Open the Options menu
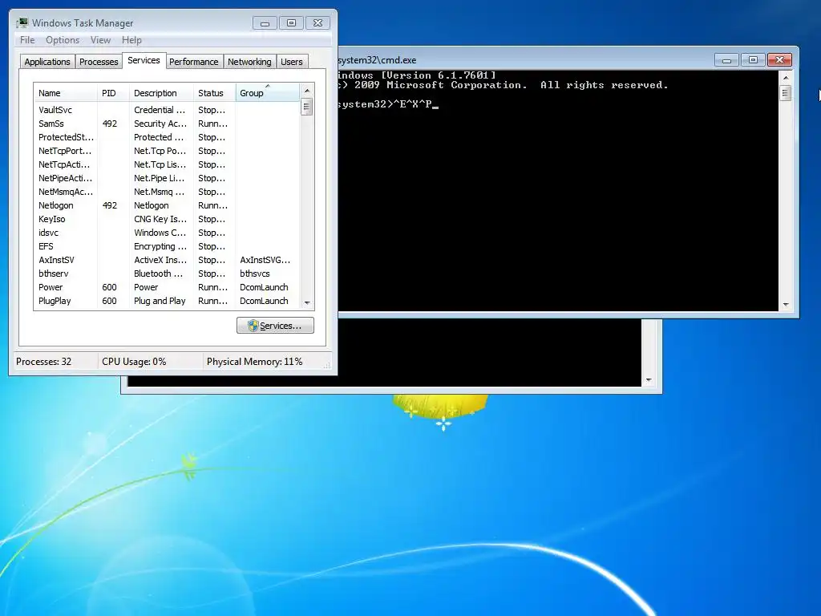This screenshot has height=616, width=821. (63, 40)
